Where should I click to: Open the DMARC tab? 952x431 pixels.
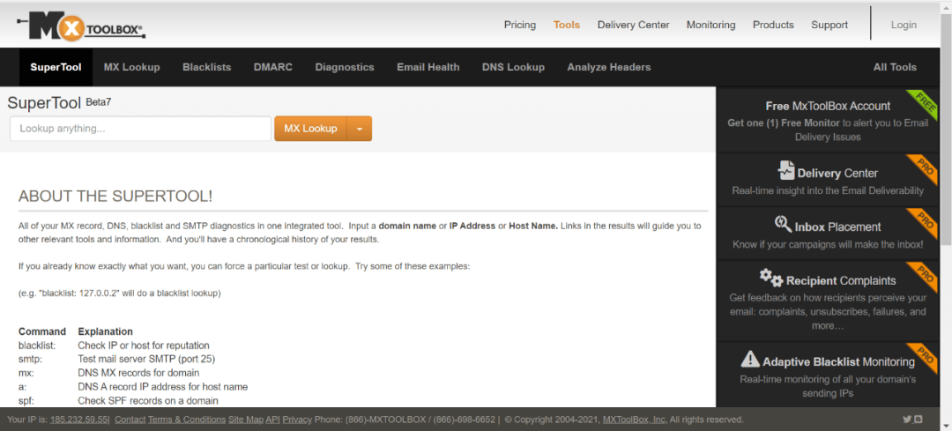(x=273, y=67)
